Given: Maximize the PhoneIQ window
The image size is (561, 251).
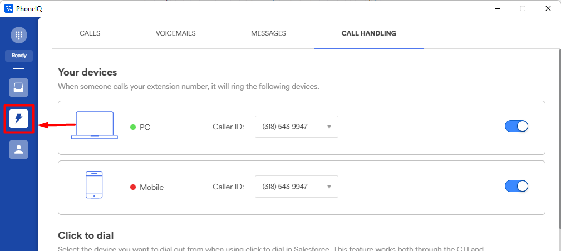Looking at the screenshot, I should 523,8.
